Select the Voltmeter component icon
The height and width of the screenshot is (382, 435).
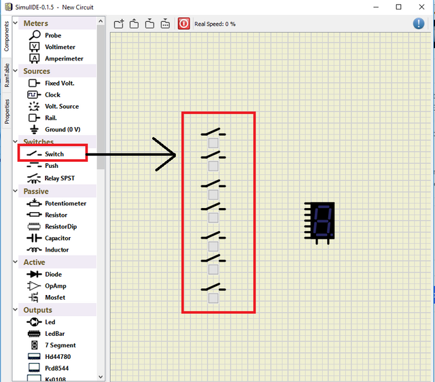pos(35,47)
